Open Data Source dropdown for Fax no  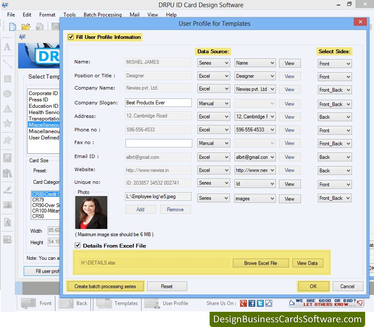[x=213, y=143]
